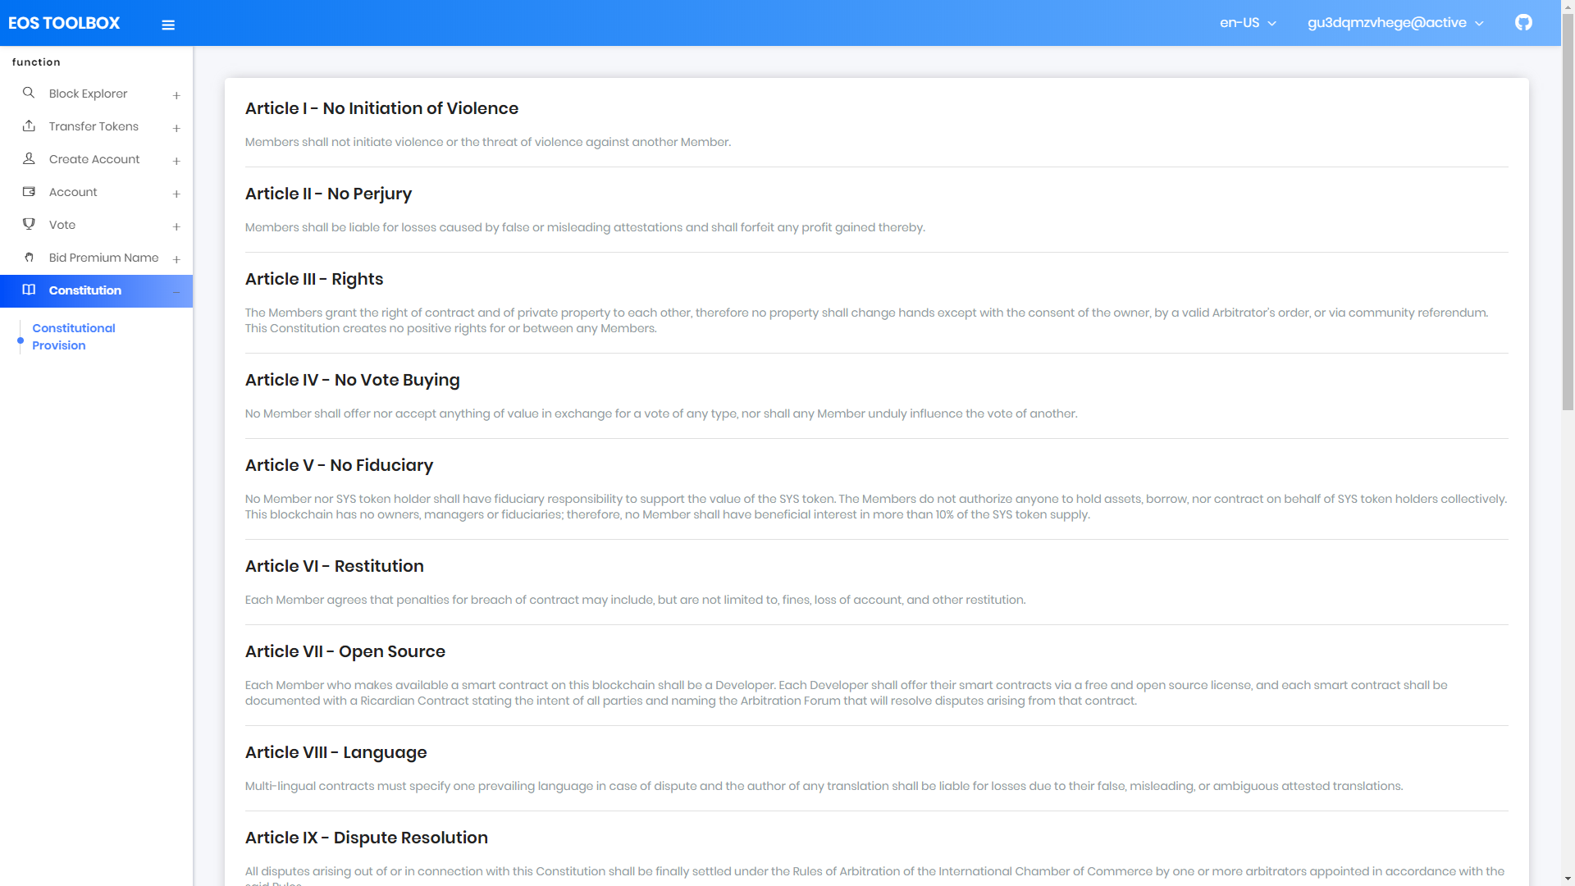Click the Create Account person icon
Image resolution: width=1575 pixels, height=886 pixels.
[x=29, y=158]
